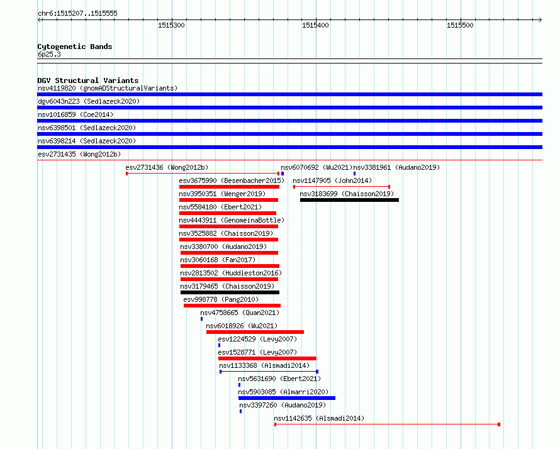Click the 1515300 ruler position label
This screenshot has width=560, height=449.
pyautogui.click(x=171, y=25)
